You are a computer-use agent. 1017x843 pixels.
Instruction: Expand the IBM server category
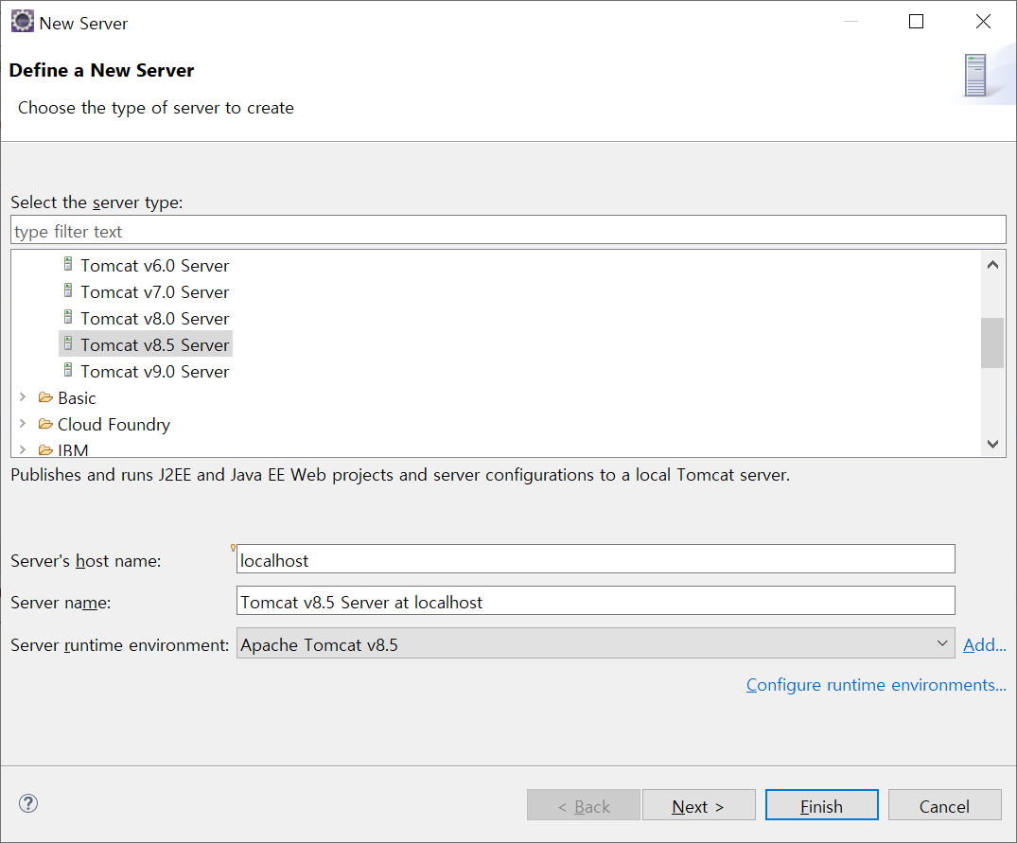pyautogui.click(x=23, y=449)
